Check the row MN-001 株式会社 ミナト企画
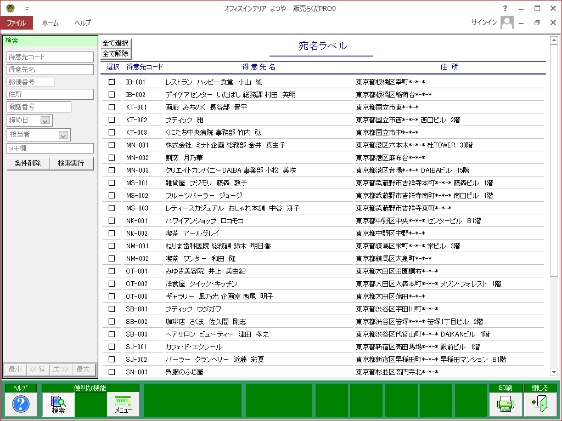 tap(112, 145)
